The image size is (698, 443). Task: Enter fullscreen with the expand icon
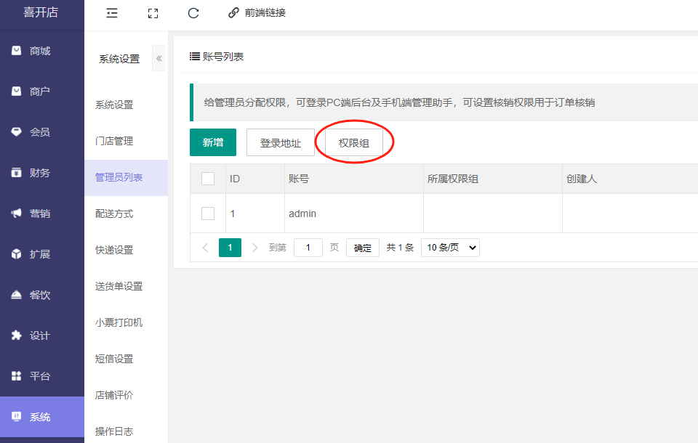coord(153,13)
